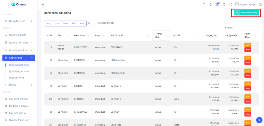
Task: Click Nguyen Nguyen user avatar
Action: tap(236, 4)
